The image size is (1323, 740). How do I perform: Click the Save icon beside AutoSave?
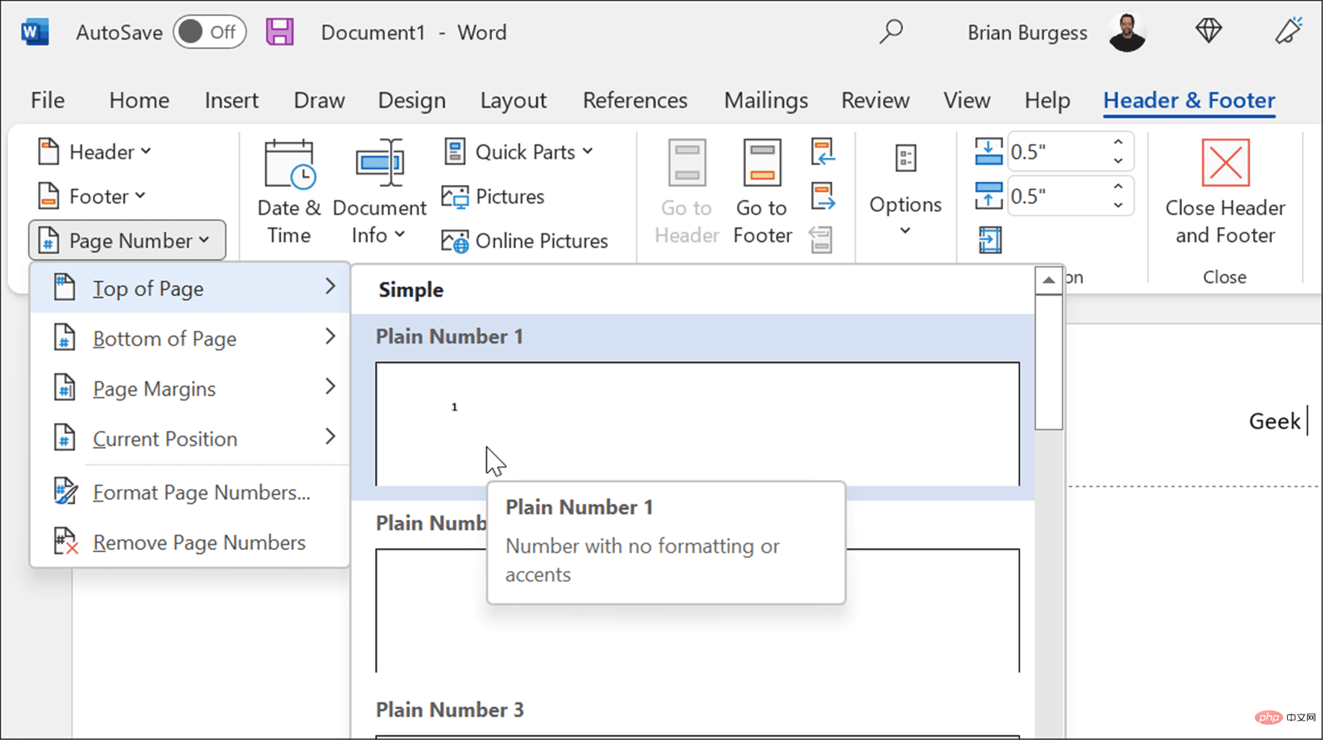pyautogui.click(x=280, y=31)
